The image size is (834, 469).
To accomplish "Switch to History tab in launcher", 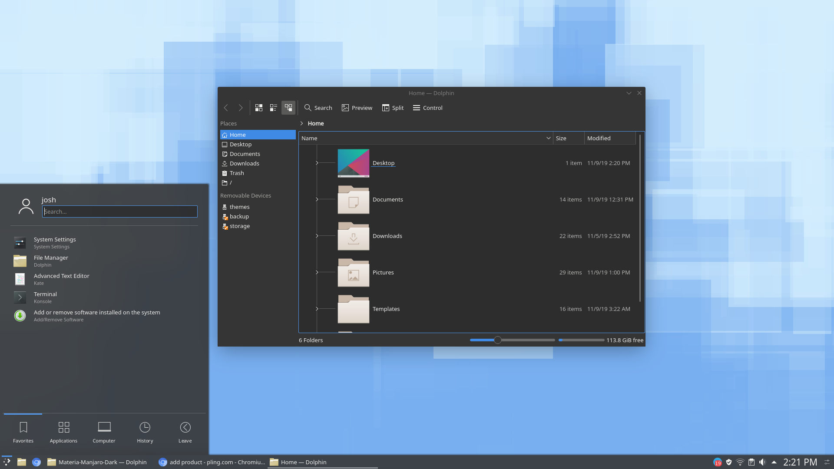I will 145,433.
